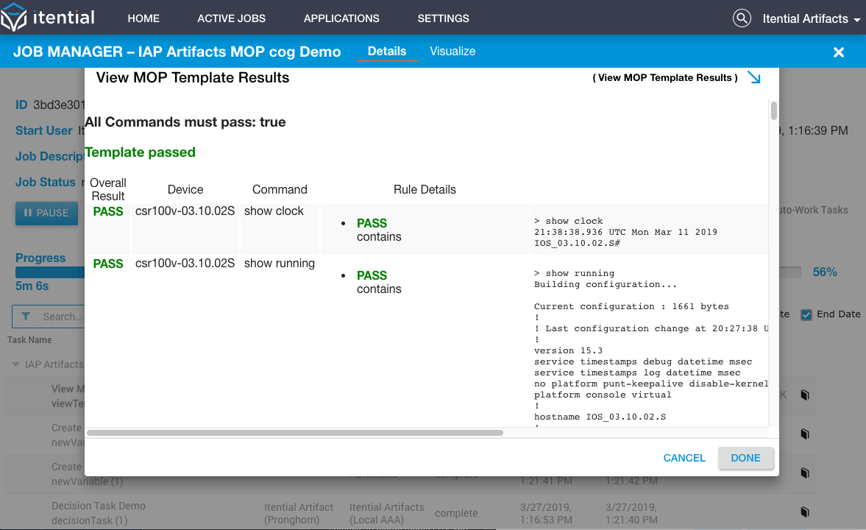
Task: Open the search magnifier icon
Action: point(742,18)
